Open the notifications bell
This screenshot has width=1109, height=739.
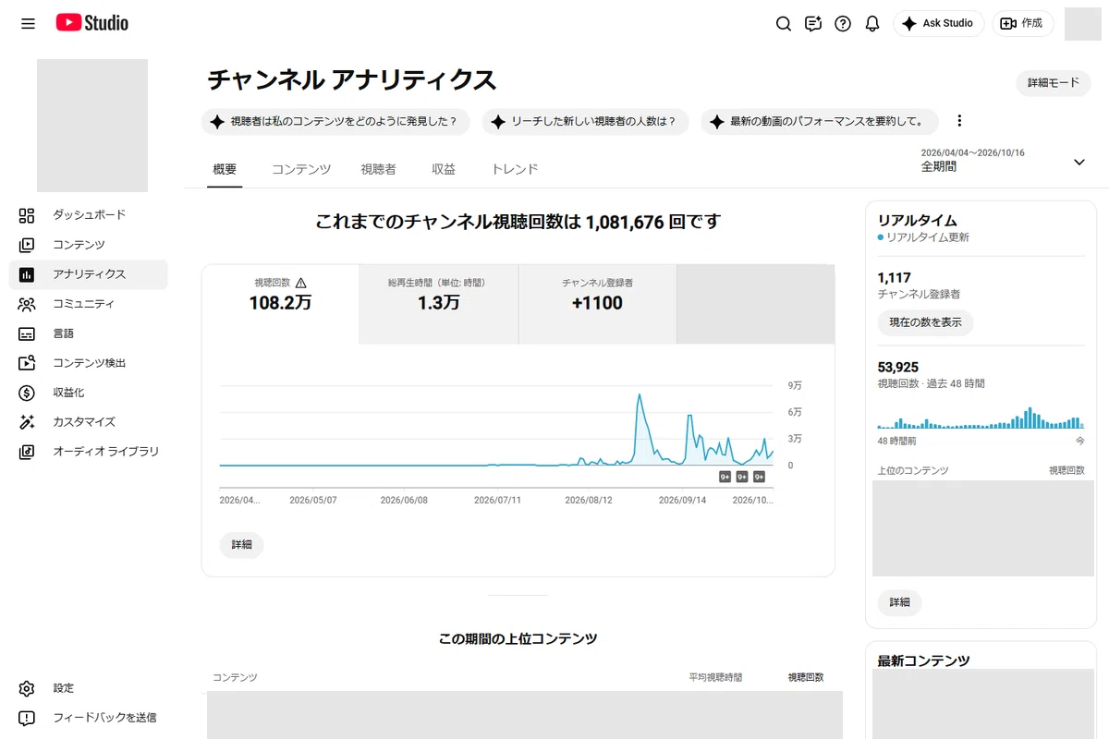click(872, 24)
